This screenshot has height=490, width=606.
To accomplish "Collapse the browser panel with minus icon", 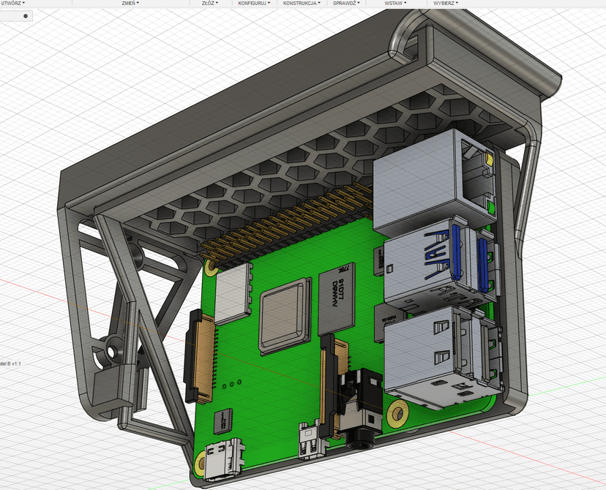I will click(26, 15).
